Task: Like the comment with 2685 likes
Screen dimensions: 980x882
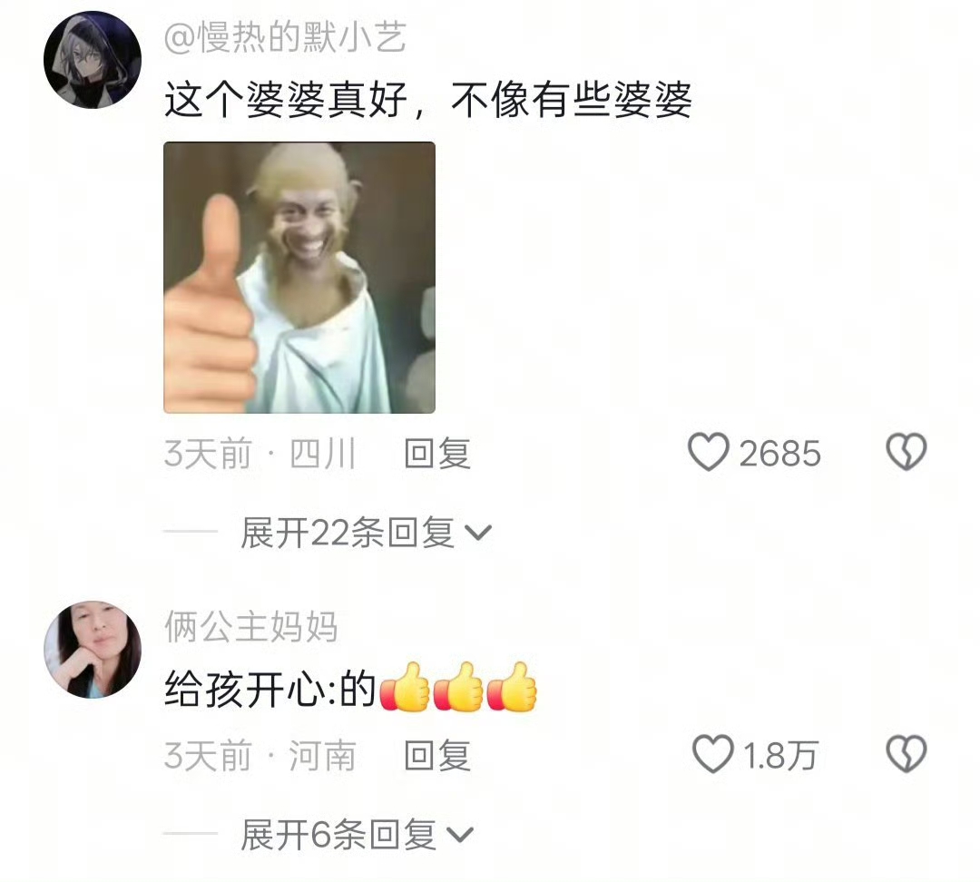Action: pyautogui.click(x=708, y=452)
